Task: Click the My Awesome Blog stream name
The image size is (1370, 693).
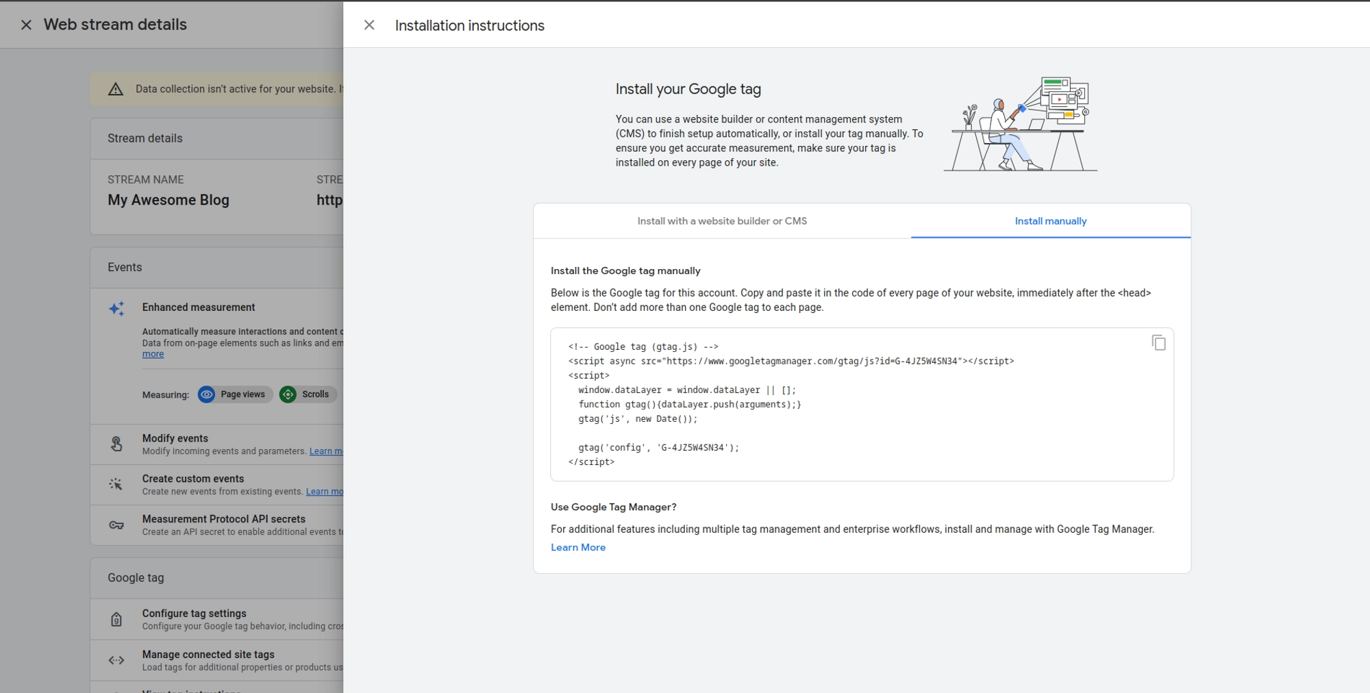Action: click(x=169, y=200)
